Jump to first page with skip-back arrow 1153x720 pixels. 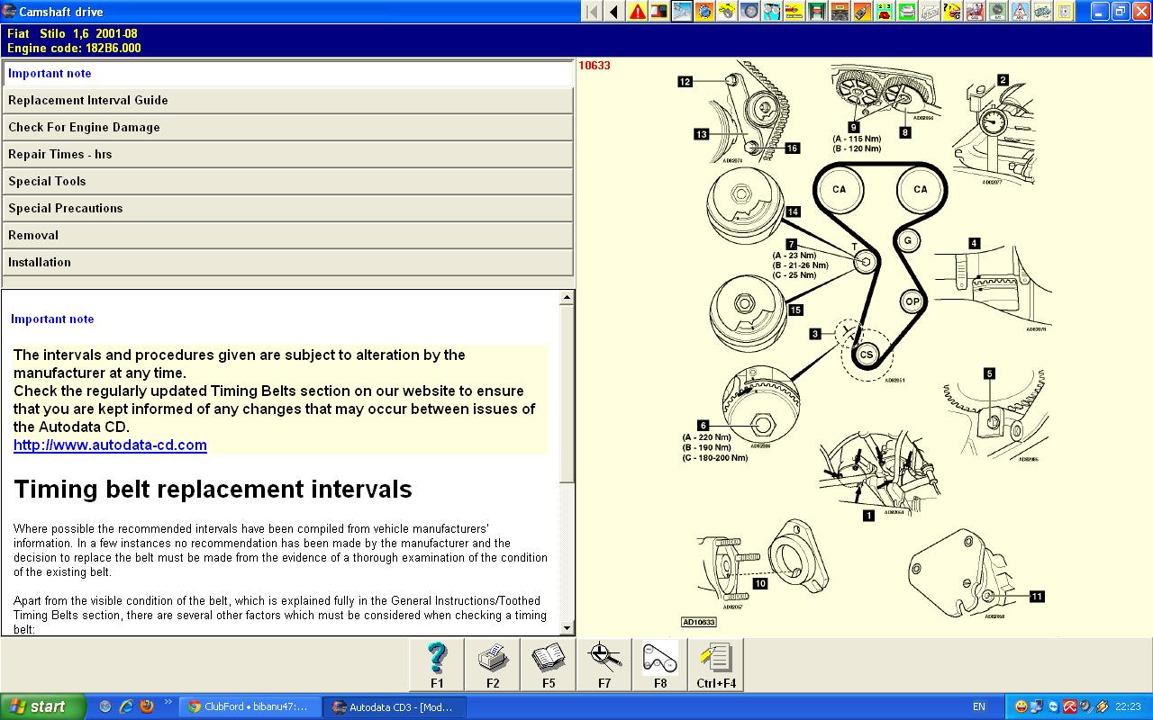[x=592, y=12]
